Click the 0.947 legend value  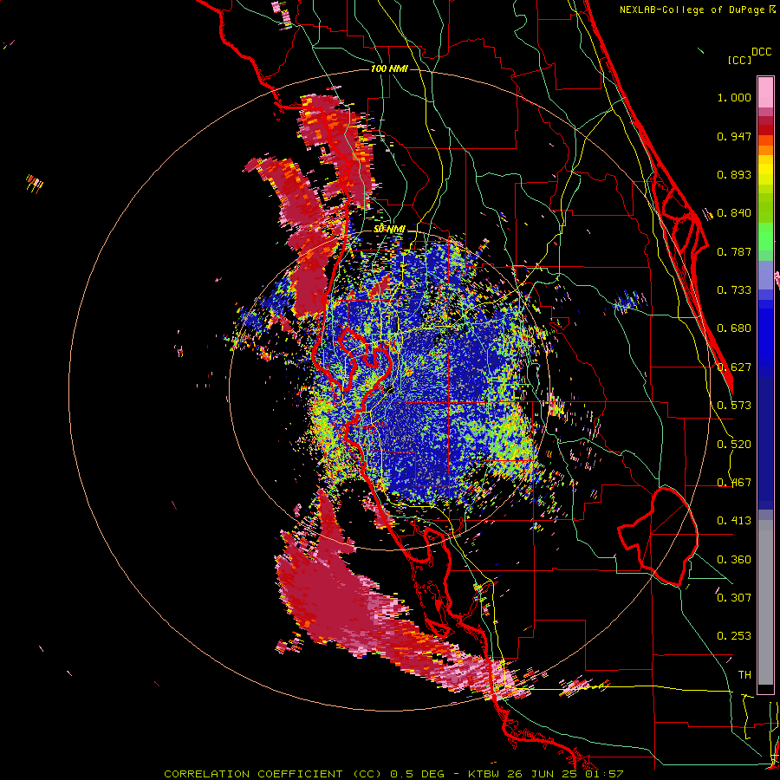point(734,137)
